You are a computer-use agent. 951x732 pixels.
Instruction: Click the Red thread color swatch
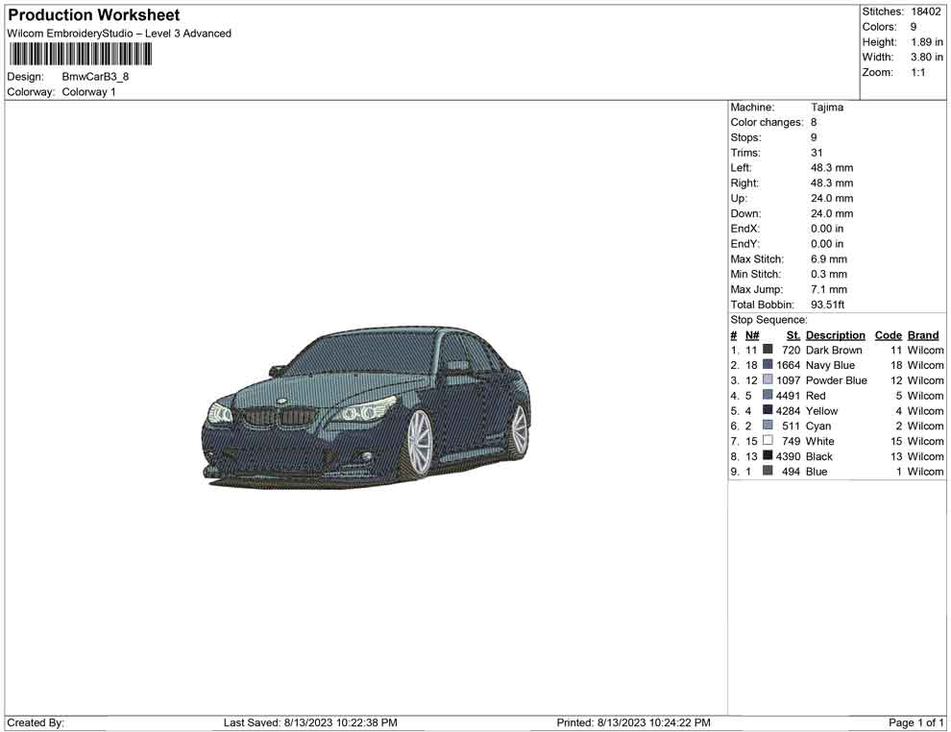coord(768,396)
